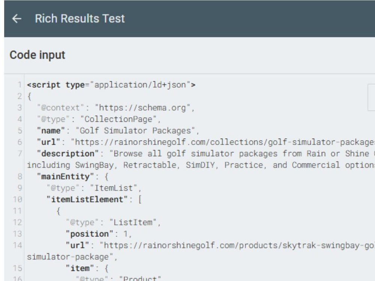
Task: Click the wrapped simulator-package" line
Action: (x=72, y=257)
